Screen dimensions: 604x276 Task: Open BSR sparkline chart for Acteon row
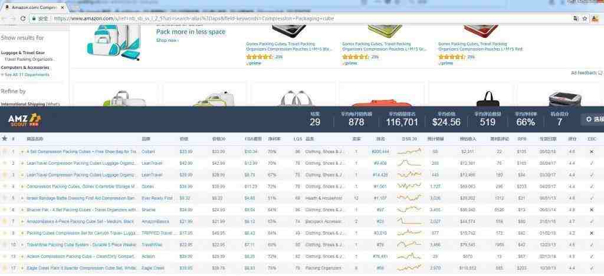click(x=409, y=256)
